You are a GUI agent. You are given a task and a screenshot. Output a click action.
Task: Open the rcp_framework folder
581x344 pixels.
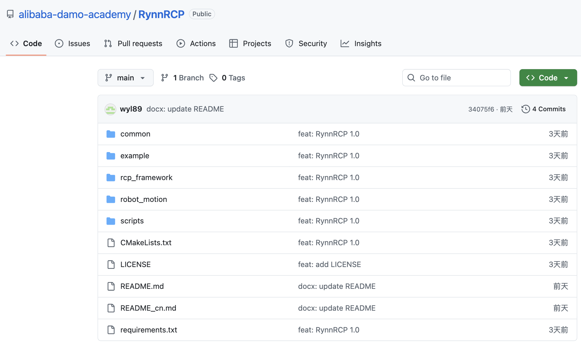146,178
